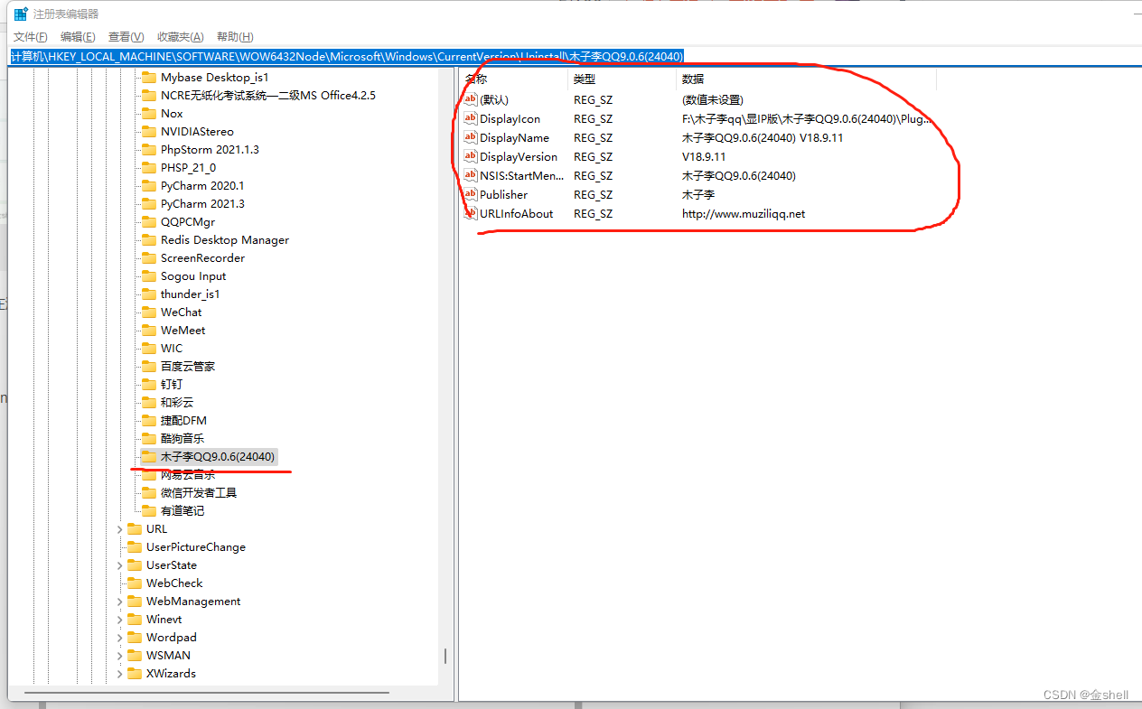Open the 编辑(E) menu

click(x=78, y=37)
